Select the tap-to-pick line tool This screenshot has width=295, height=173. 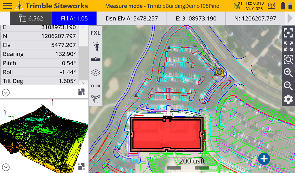(x=96, y=99)
